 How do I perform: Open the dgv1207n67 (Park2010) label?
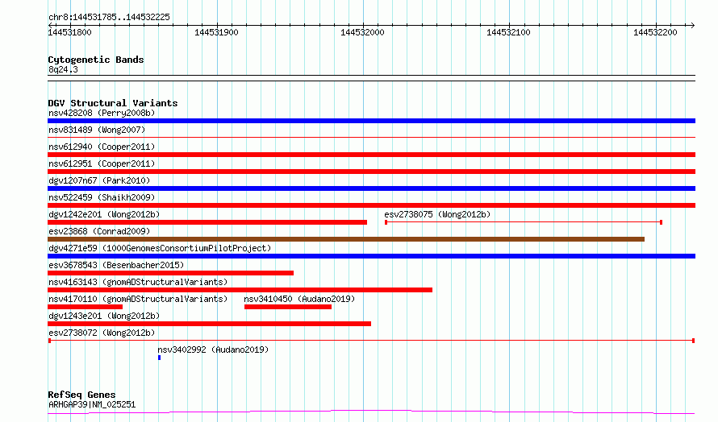pyautogui.click(x=99, y=180)
